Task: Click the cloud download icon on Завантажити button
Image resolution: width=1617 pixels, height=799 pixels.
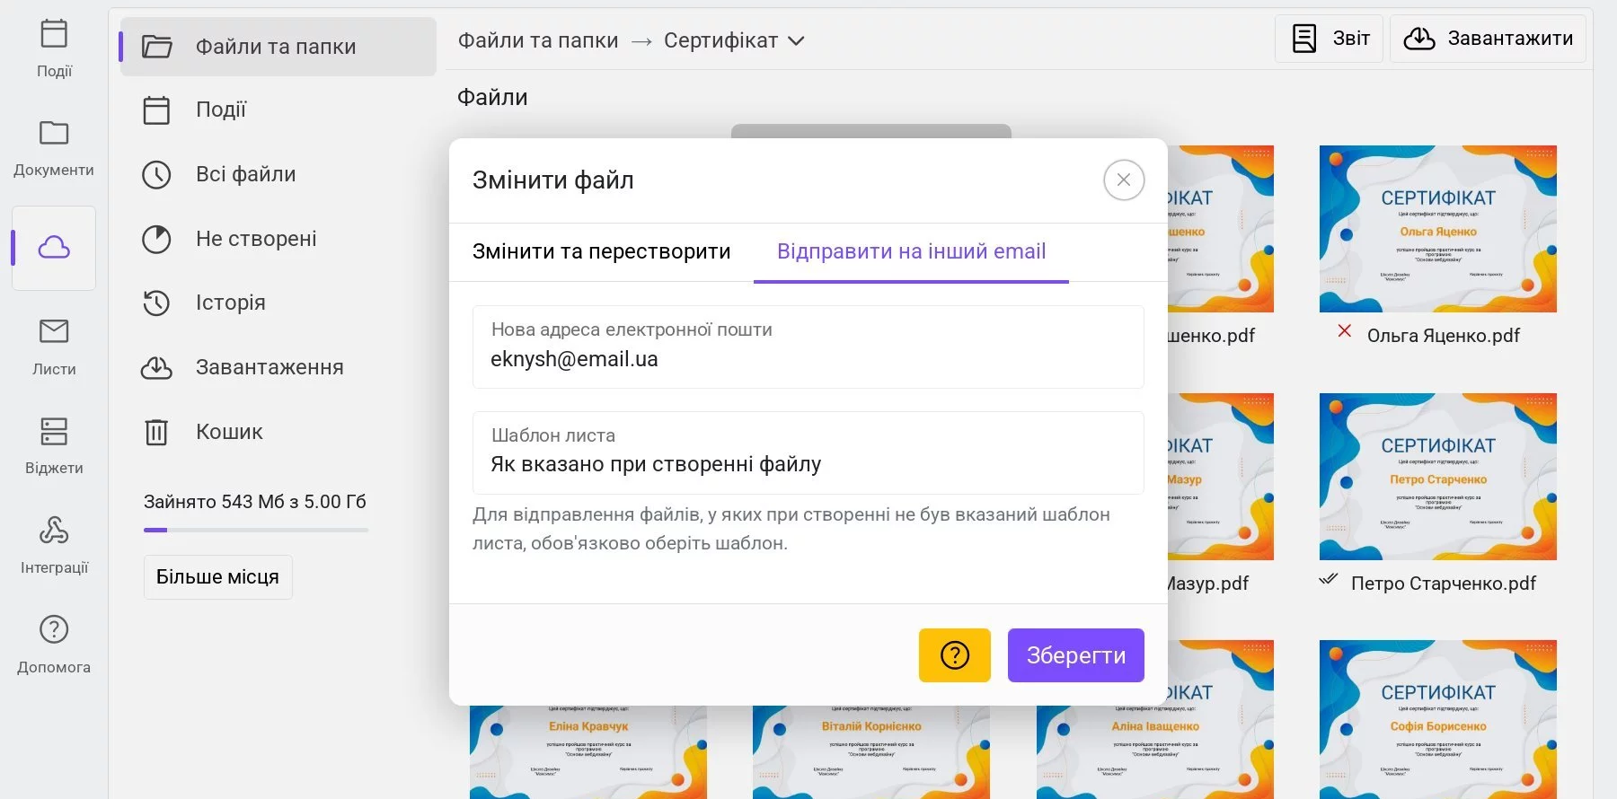Action: coord(1419,39)
